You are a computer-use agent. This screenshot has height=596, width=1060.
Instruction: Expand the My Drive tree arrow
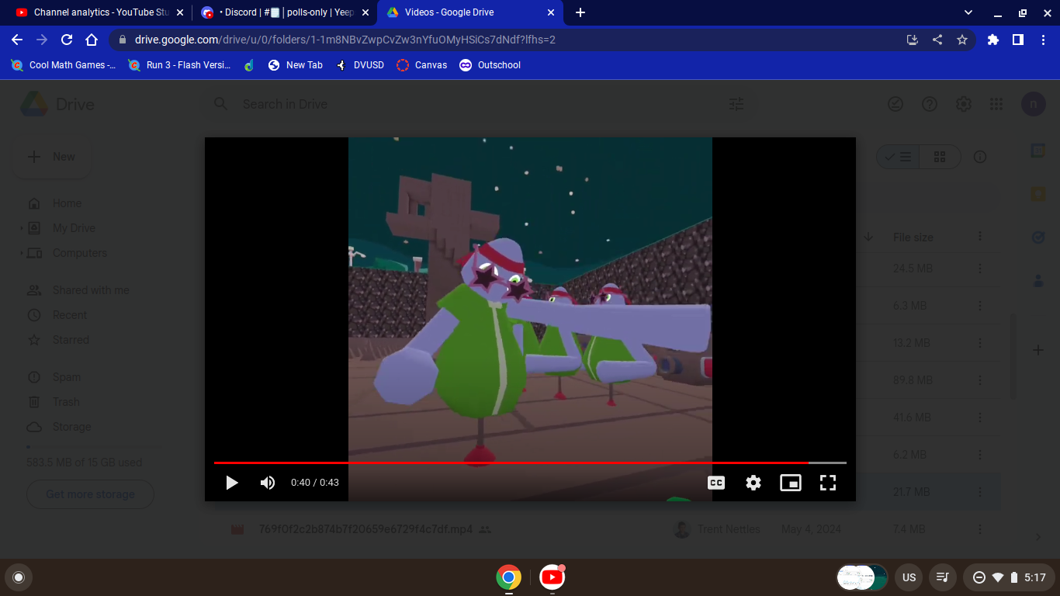(22, 228)
